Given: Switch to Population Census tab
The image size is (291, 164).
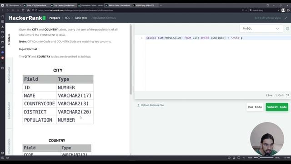Looking at the screenshot, I should [90, 5].
